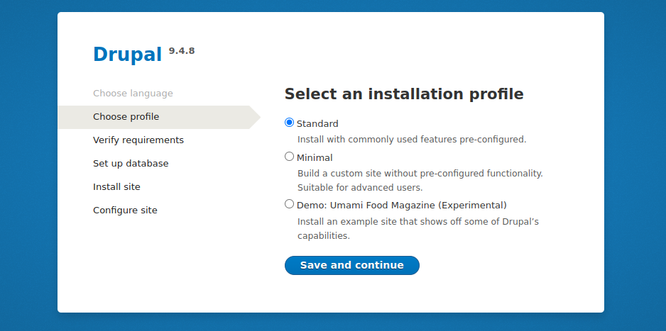
Task: Click the arrow tip of the active step
Action: tap(256, 117)
